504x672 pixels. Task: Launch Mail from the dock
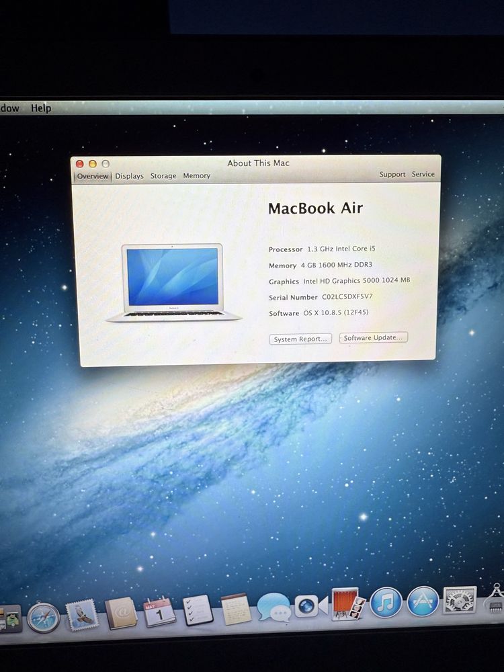(81, 615)
